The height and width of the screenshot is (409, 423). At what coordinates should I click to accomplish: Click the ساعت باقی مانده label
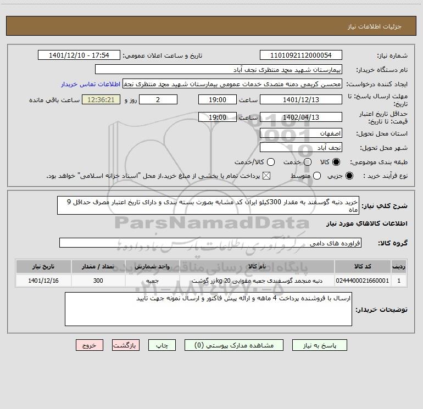54,100
